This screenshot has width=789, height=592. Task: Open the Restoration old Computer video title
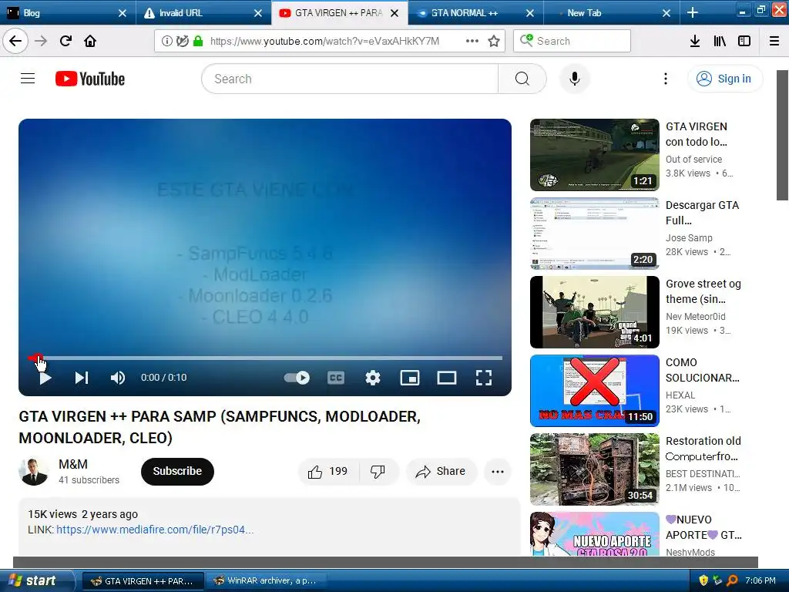(703, 449)
